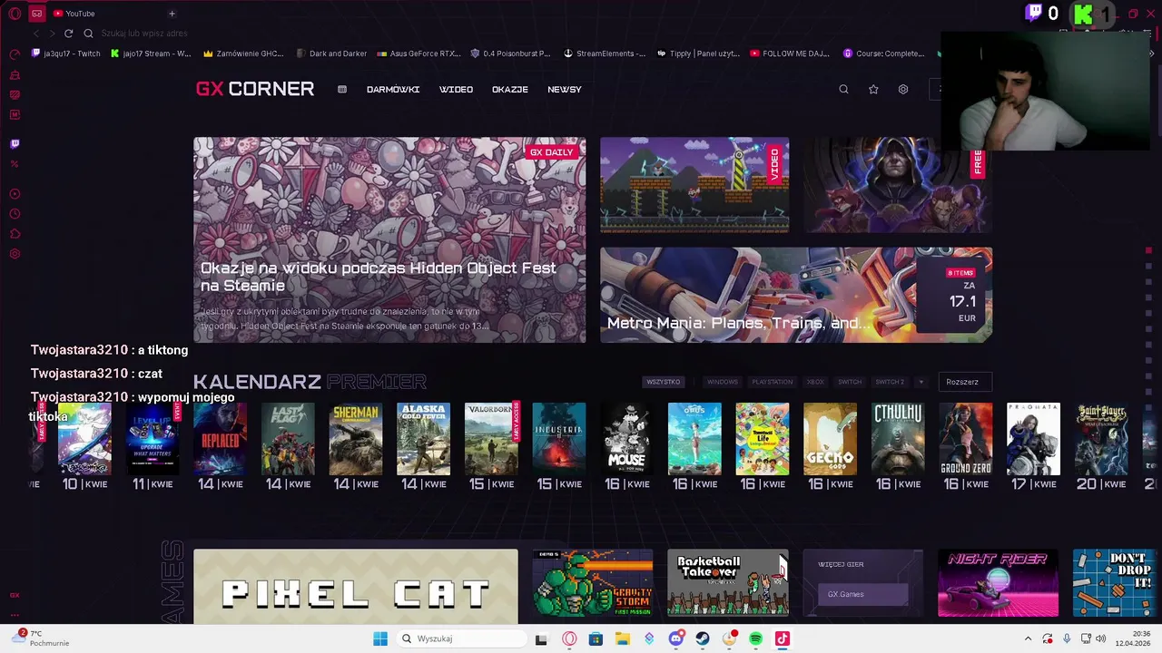Open Discord from the taskbar
The width and height of the screenshot is (1162, 653).
coord(675,638)
